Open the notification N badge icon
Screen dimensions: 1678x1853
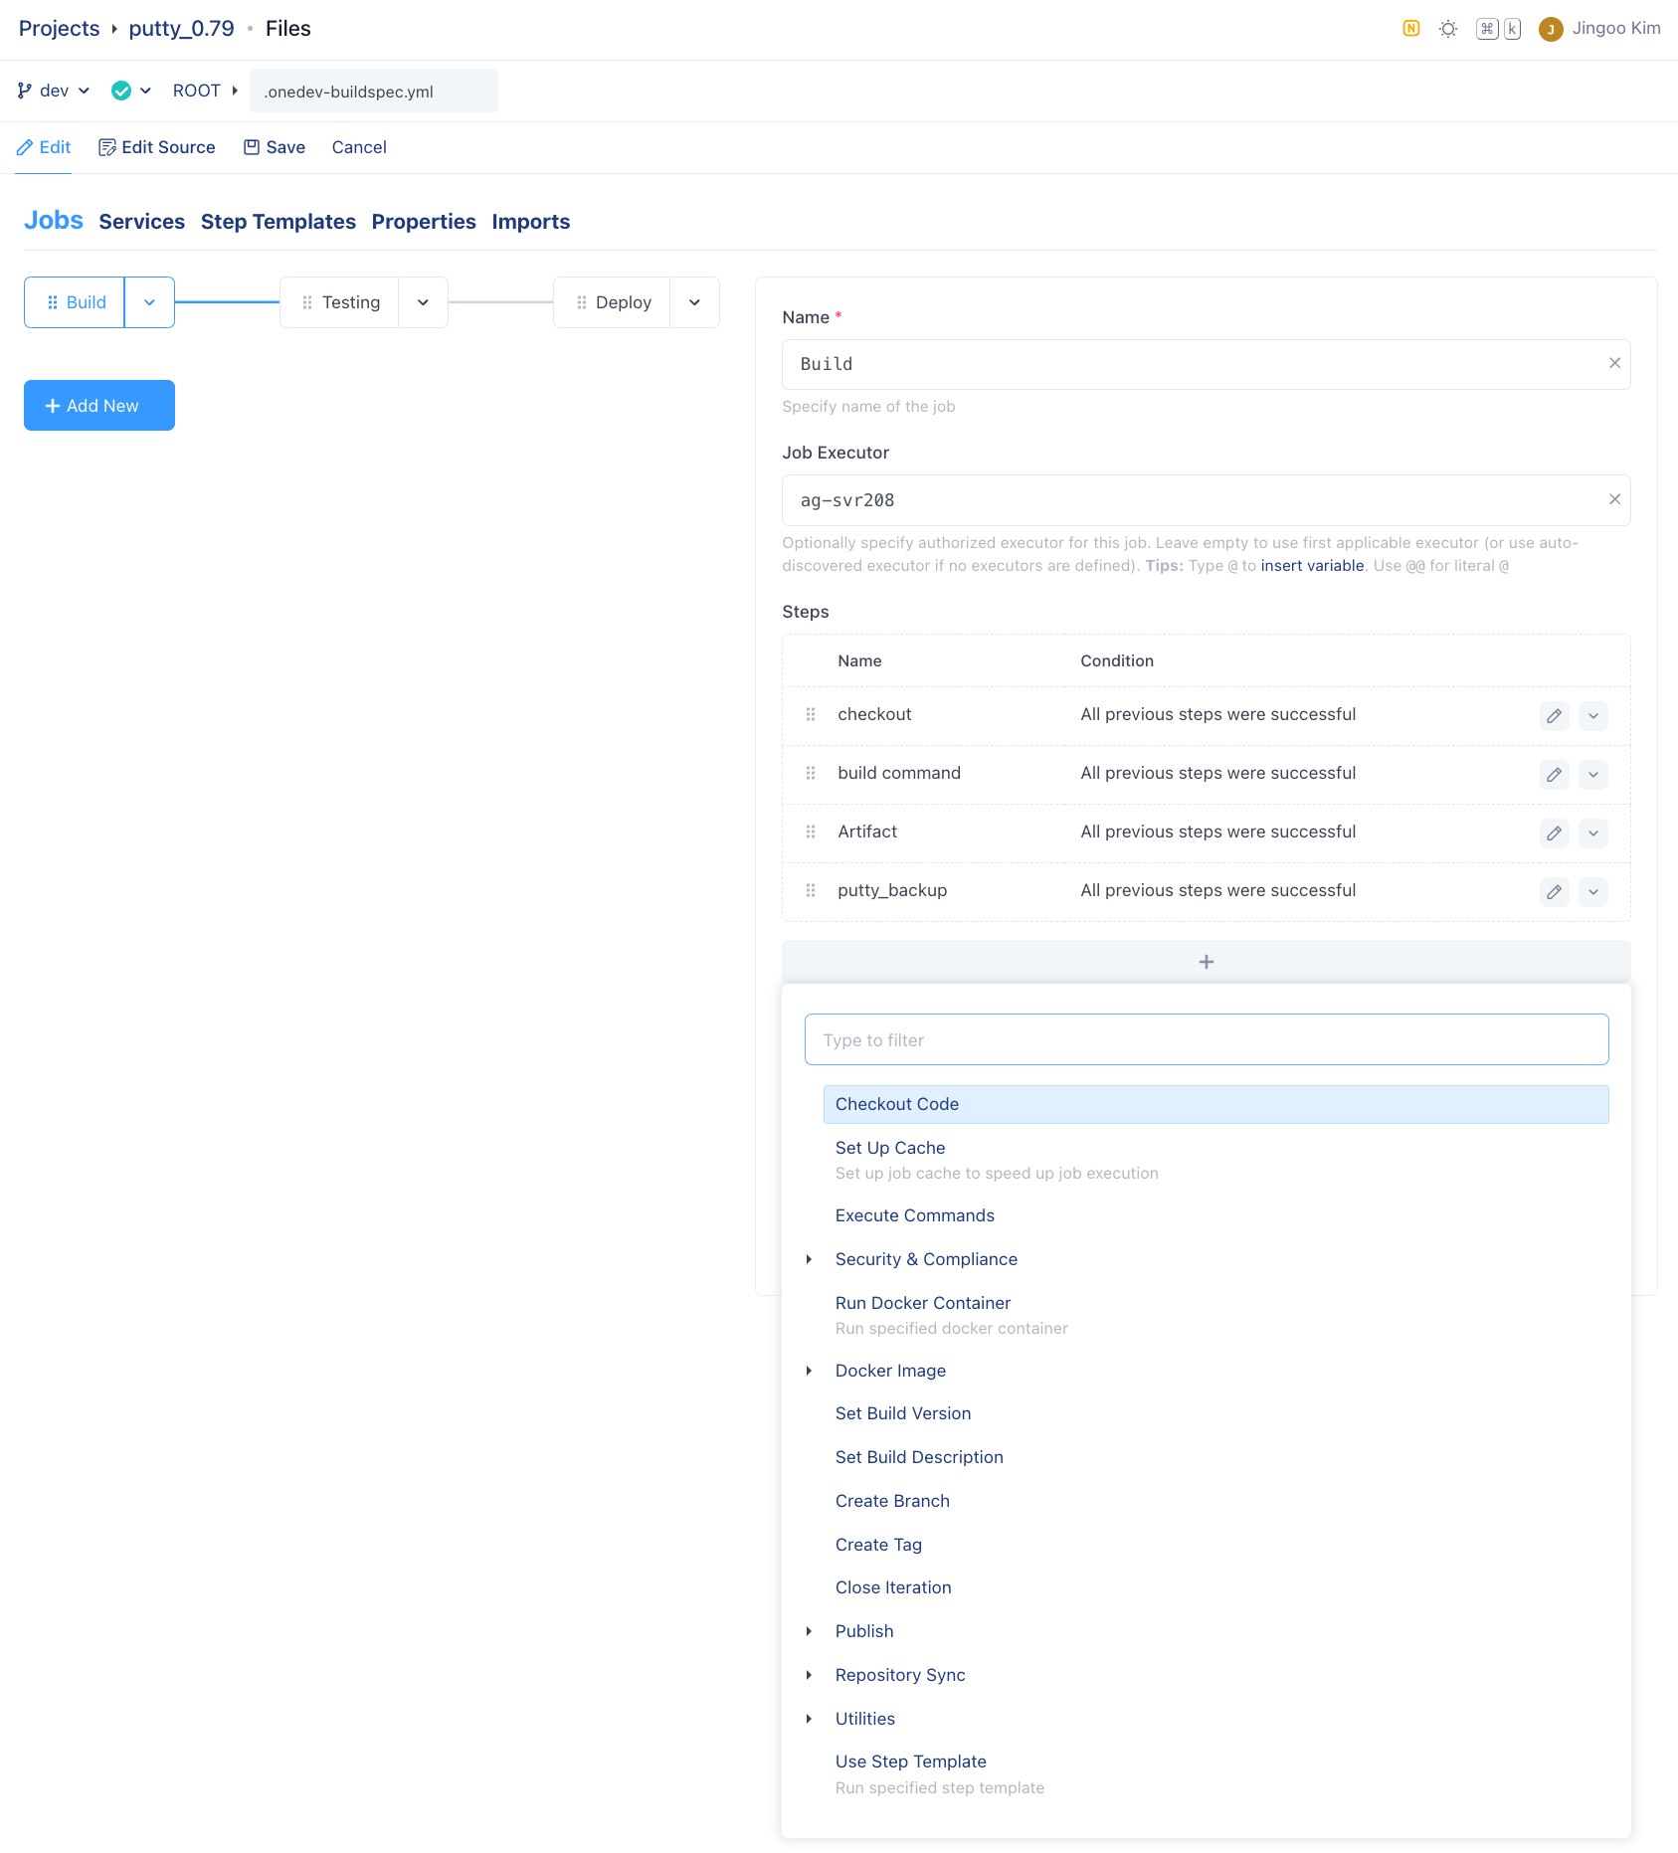click(x=1410, y=29)
